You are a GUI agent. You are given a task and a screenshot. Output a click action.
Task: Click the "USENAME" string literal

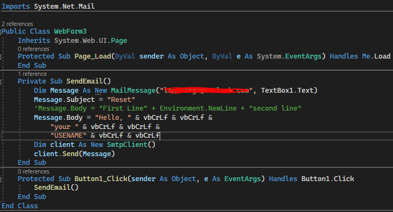(x=68, y=136)
